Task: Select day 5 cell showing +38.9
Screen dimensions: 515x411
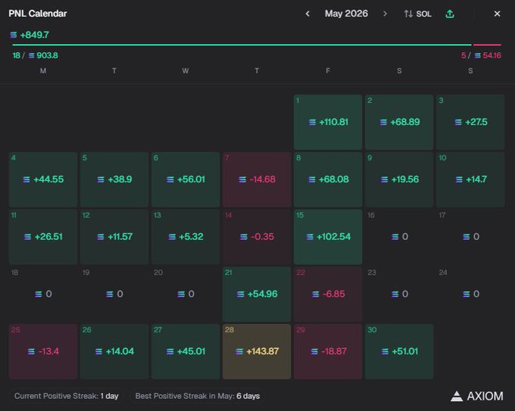Action: tap(114, 179)
